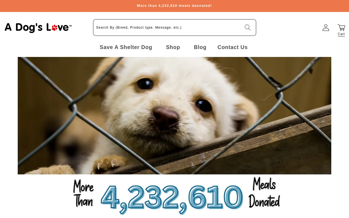Click the 'Meals Donated' handwritten text
The height and width of the screenshot is (218, 349).
pyautogui.click(x=264, y=192)
